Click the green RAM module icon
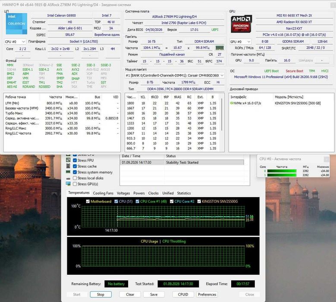 point(220,48)
